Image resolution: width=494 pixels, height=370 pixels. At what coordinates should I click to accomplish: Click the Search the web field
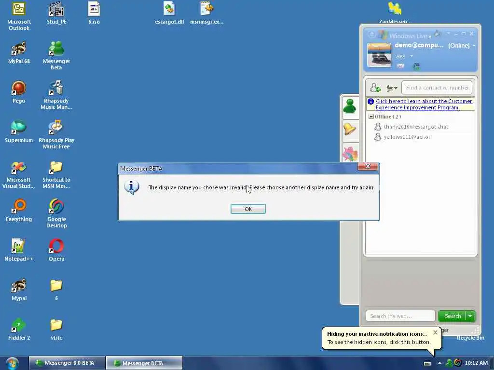[400, 316]
